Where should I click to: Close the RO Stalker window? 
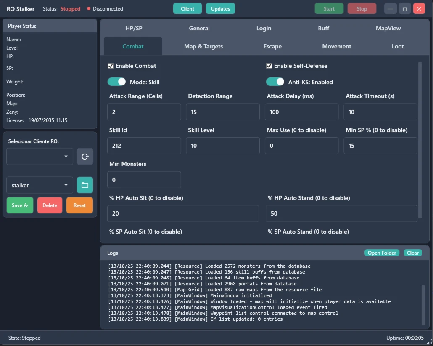(x=419, y=9)
